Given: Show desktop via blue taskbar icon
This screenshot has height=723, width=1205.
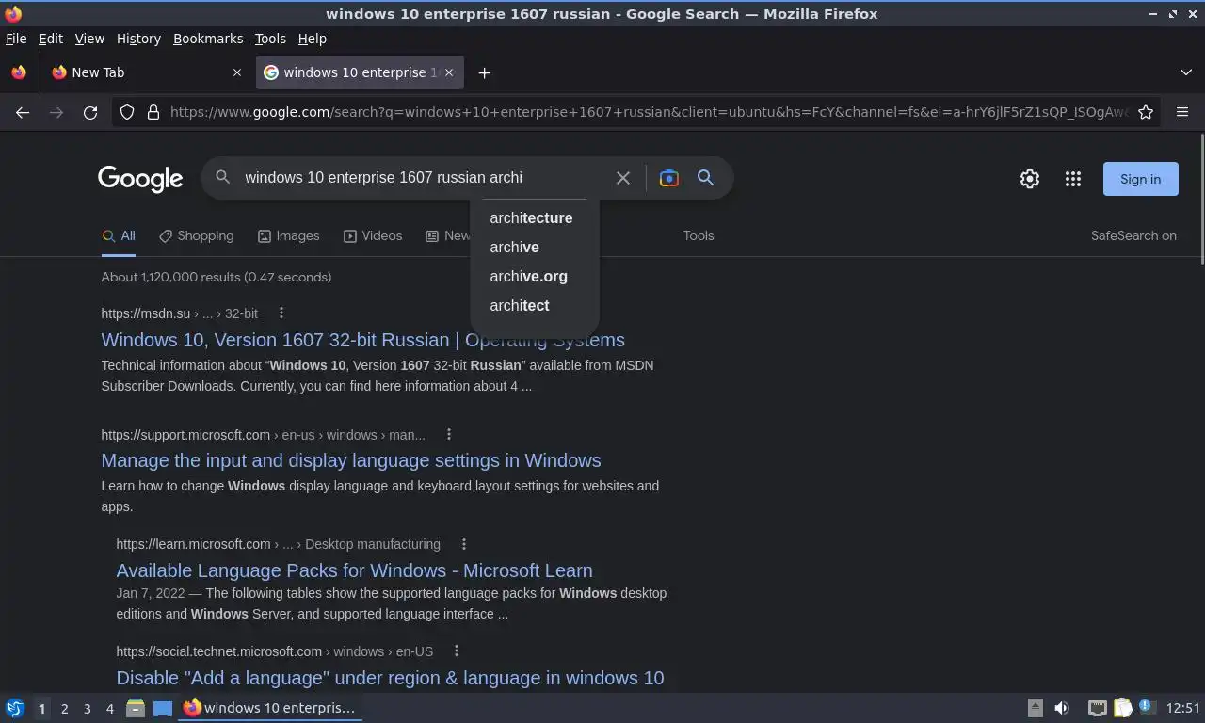Looking at the screenshot, I should coord(163,708).
